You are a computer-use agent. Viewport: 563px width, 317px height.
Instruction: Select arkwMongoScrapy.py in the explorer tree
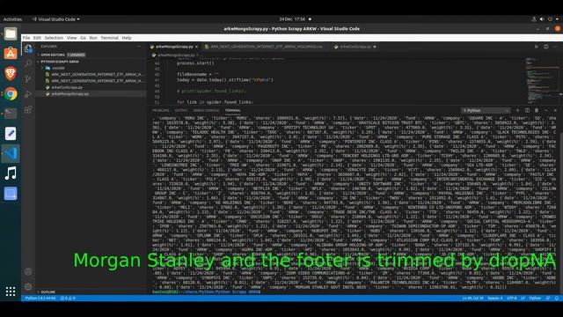pos(69,94)
